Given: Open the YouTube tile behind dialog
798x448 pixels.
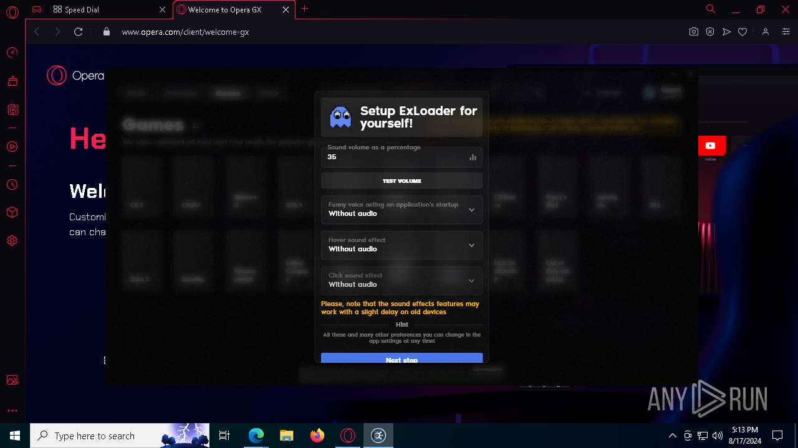Looking at the screenshot, I should tap(710, 146).
